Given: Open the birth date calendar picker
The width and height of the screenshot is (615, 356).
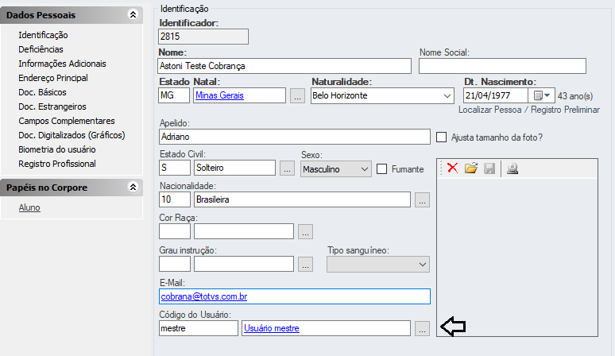Looking at the screenshot, I should tap(542, 95).
